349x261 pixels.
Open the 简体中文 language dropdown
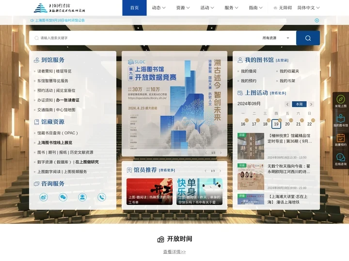pos(308,8)
